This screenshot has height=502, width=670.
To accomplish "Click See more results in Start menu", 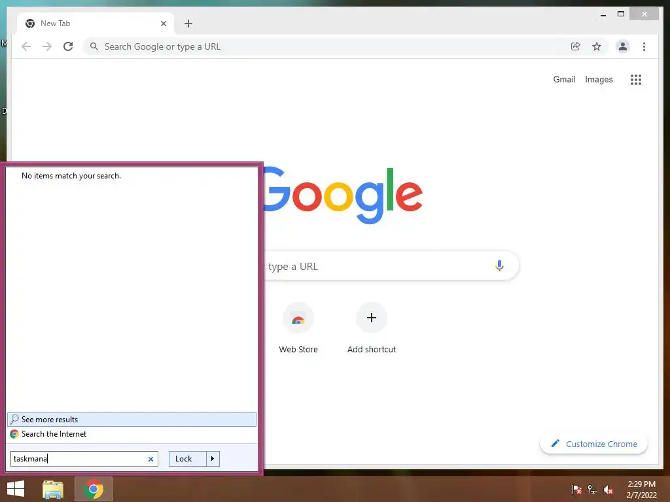I will click(132, 419).
